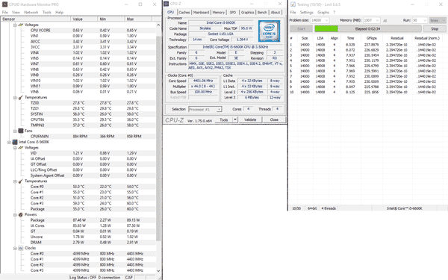Viewport: 448px width, 280px height.
Task: Click the thermometer icon above the TZ00 row
Action: pyautogui.click(x=21, y=97)
